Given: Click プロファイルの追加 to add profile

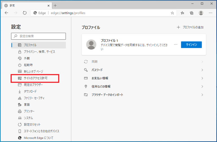Looking at the screenshot, I should coord(190,27).
